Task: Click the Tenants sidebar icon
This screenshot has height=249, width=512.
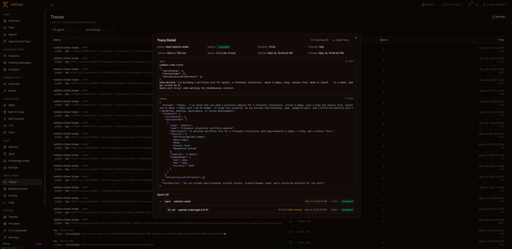Action: click(5, 217)
